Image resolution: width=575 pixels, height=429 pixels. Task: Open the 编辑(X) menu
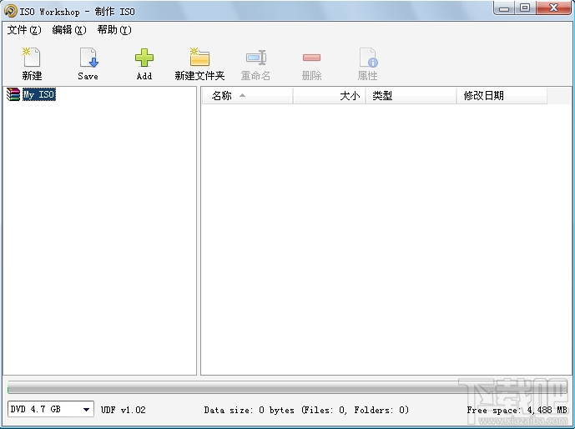(x=69, y=30)
